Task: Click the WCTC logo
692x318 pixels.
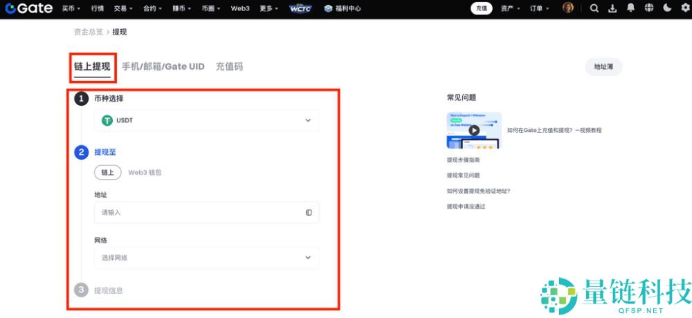Action: click(x=300, y=8)
